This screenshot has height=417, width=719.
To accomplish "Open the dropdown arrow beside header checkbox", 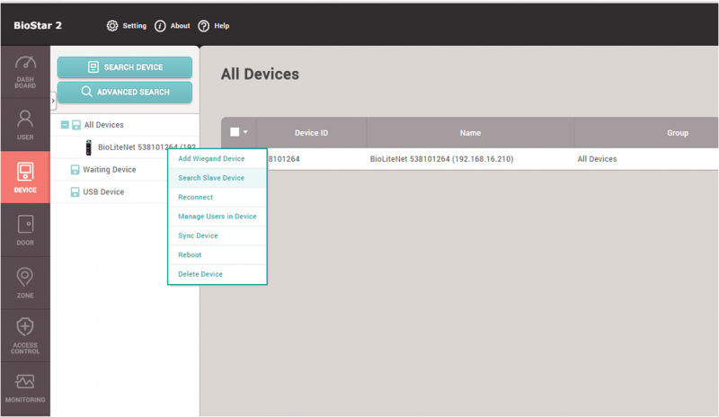I will tap(245, 132).
